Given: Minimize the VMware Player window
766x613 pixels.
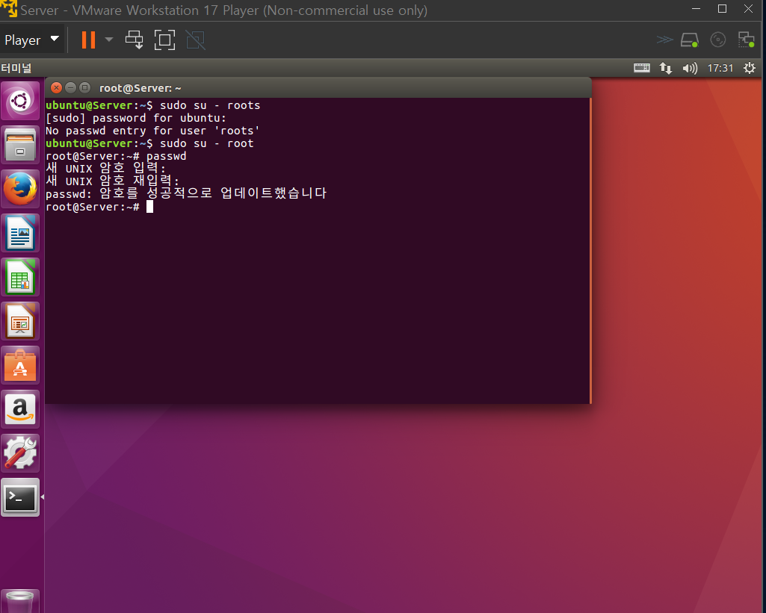Looking at the screenshot, I should click(x=696, y=9).
